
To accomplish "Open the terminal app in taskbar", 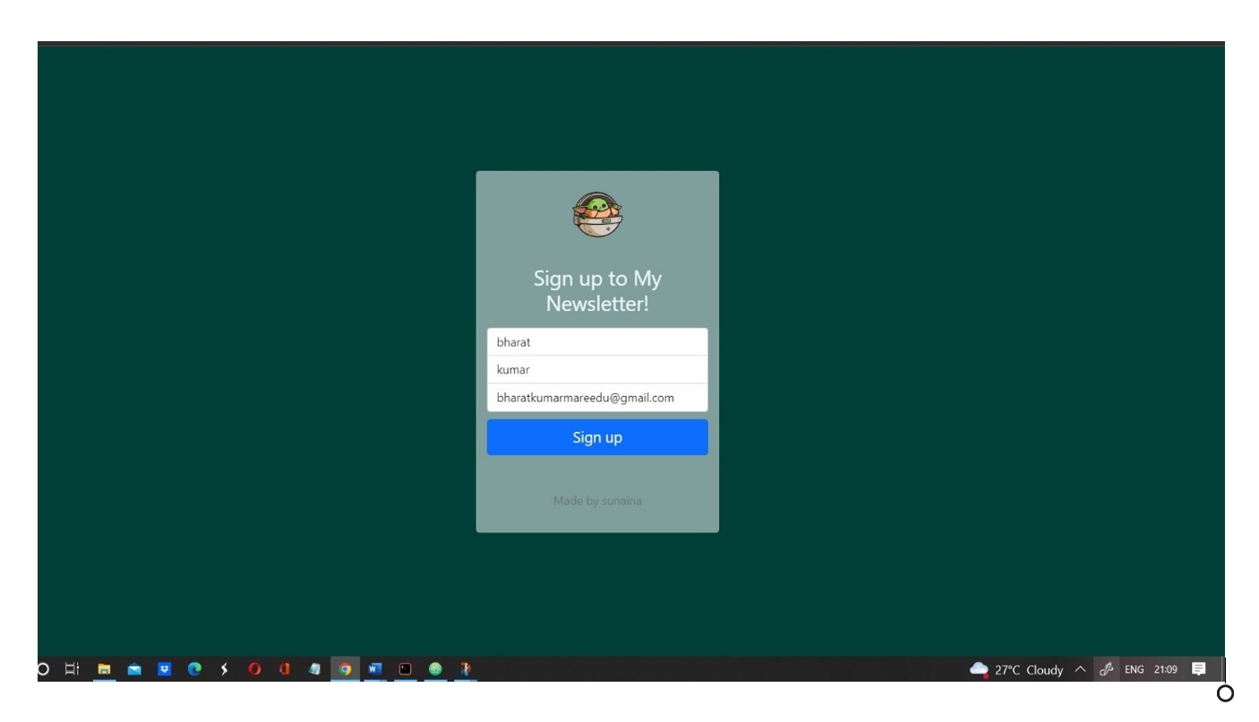I will 406,669.
